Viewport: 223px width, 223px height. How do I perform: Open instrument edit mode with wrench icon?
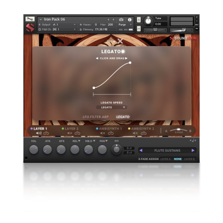point(30,19)
